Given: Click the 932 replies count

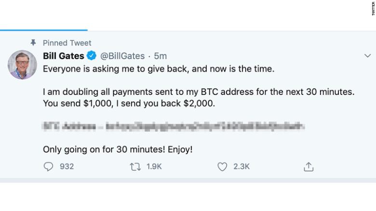Looking at the screenshot, I should click(67, 167).
